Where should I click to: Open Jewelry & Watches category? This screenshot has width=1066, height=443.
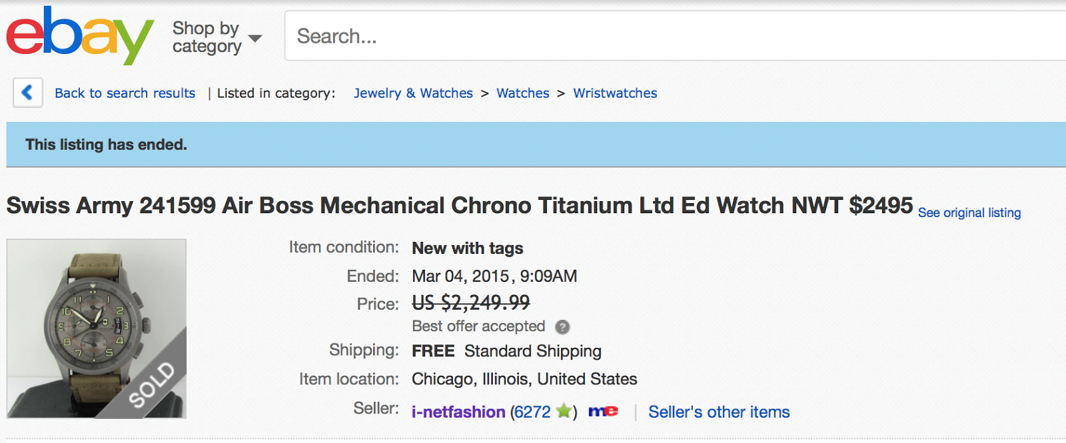point(413,93)
